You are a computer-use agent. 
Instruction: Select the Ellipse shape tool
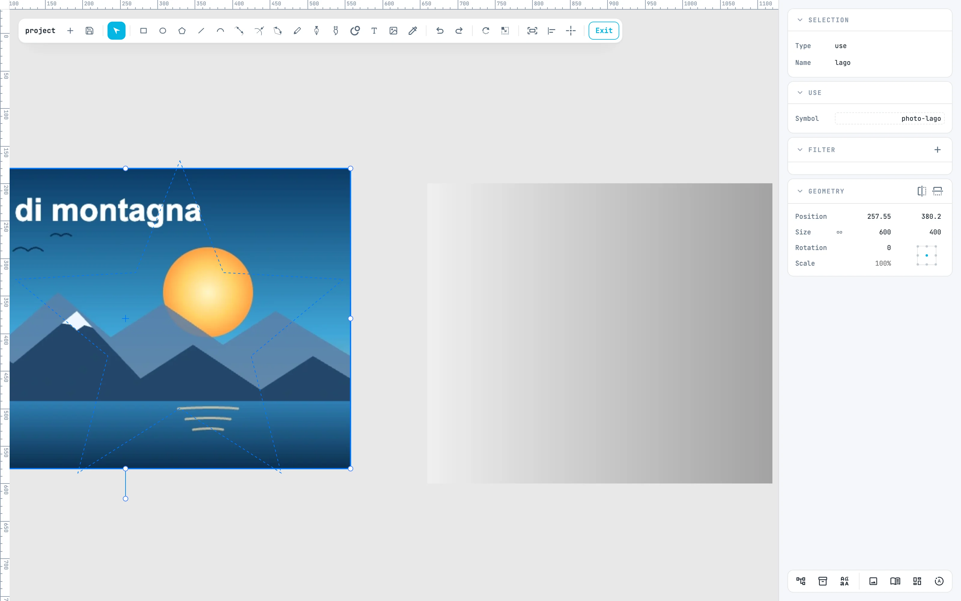pyautogui.click(x=163, y=31)
